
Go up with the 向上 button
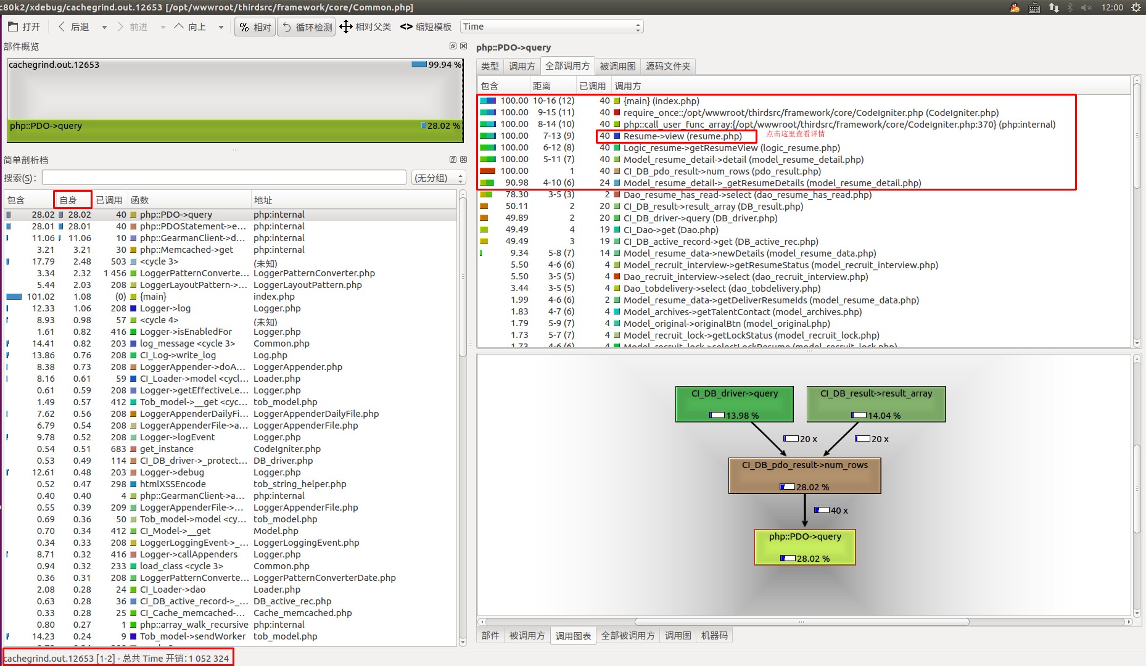coord(191,27)
